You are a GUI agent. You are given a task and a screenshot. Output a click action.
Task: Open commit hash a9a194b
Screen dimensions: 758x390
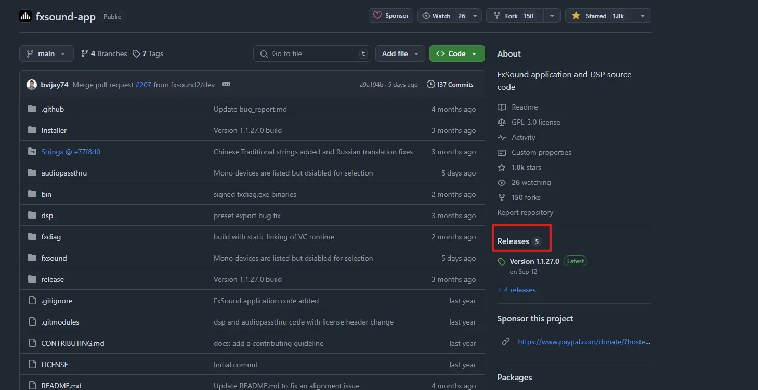pyautogui.click(x=371, y=85)
